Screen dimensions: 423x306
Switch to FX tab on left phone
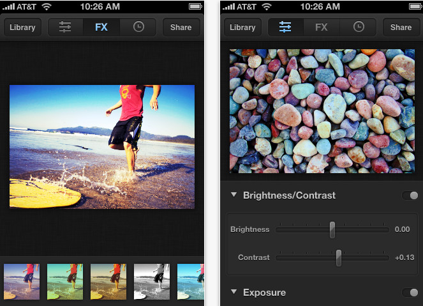tap(101, 27)
